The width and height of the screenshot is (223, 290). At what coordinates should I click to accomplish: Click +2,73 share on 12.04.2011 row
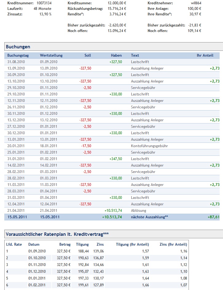click(214, 204)
